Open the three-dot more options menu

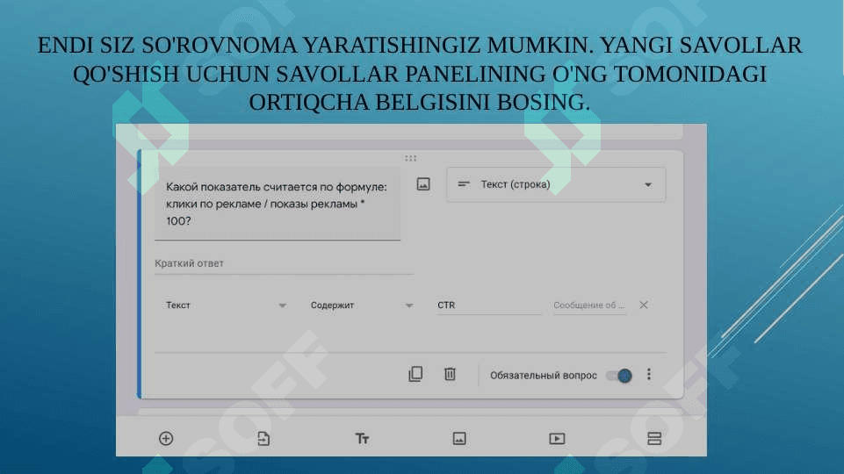pos(649,374)
